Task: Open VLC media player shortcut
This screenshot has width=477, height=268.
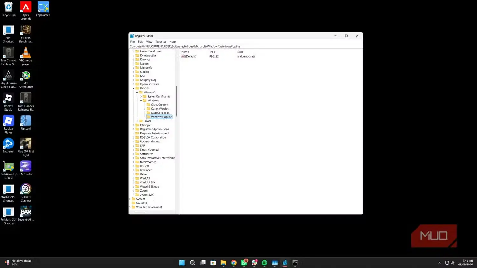Action: [x=26, y=56]
